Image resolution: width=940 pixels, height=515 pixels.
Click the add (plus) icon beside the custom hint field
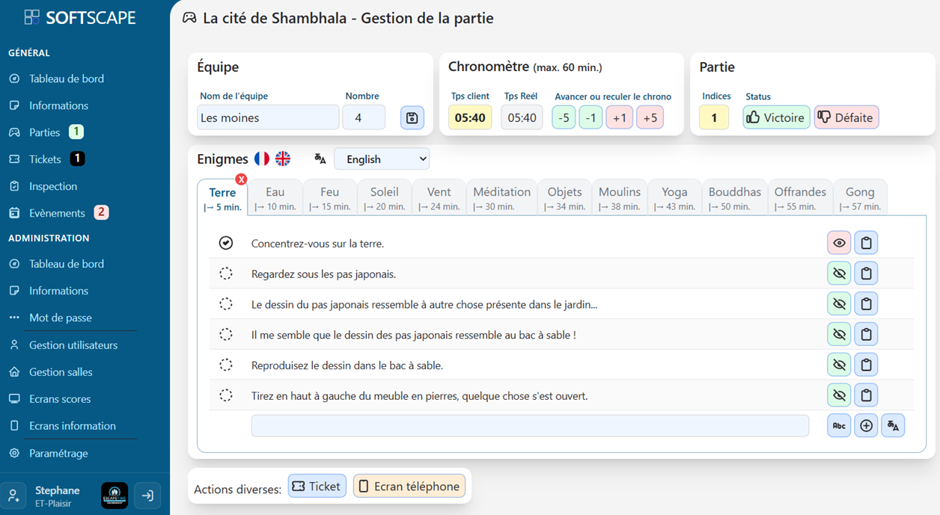pyautogui.click(x=866, y=426)
